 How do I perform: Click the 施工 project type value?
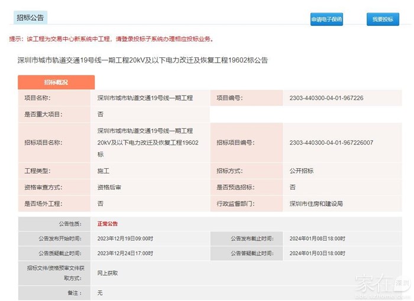coord(103,171)
